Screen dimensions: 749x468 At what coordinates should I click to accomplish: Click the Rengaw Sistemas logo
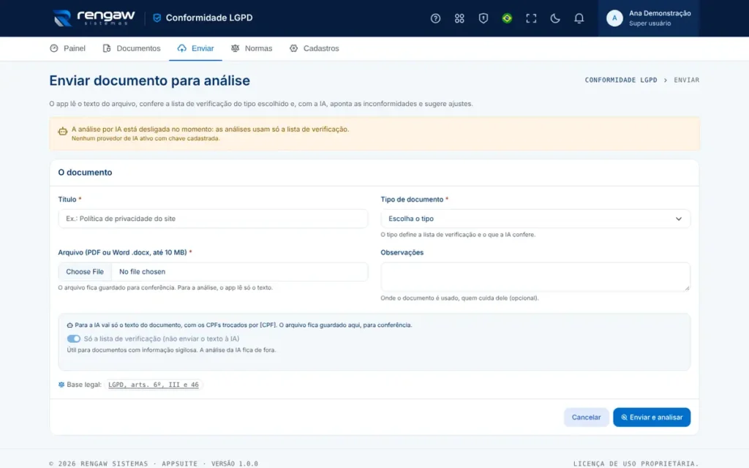[x=94, y=18]
